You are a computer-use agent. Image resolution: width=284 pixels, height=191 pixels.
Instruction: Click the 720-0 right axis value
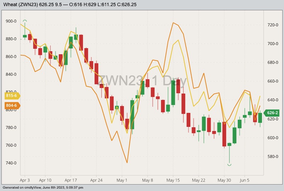(273, 25)
